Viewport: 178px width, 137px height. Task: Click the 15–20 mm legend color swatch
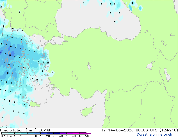[x=44, y=133]
